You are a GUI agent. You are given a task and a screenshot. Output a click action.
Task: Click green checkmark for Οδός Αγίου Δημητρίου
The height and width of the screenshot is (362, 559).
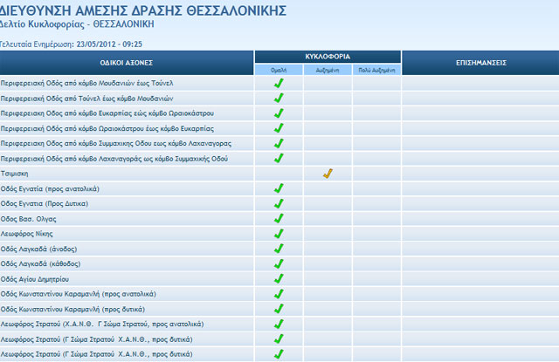pyautogui.click(x=279, y=279)
